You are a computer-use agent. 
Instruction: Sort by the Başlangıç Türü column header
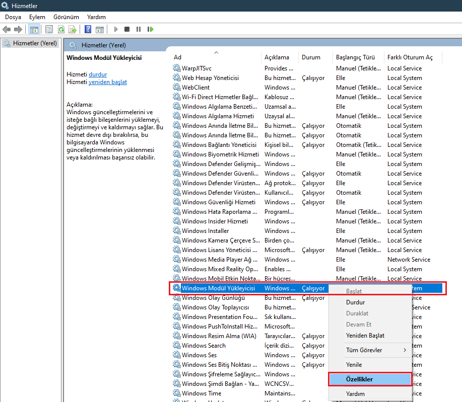(358, 57)
